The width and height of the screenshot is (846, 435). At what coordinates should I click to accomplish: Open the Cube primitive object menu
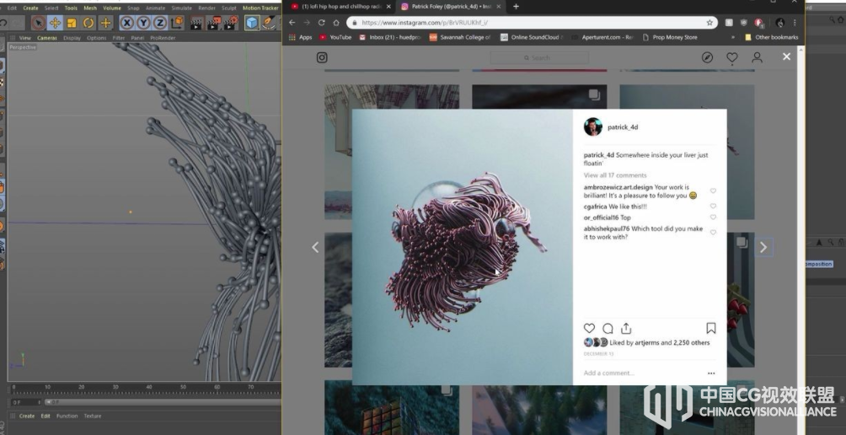point(251,23)
